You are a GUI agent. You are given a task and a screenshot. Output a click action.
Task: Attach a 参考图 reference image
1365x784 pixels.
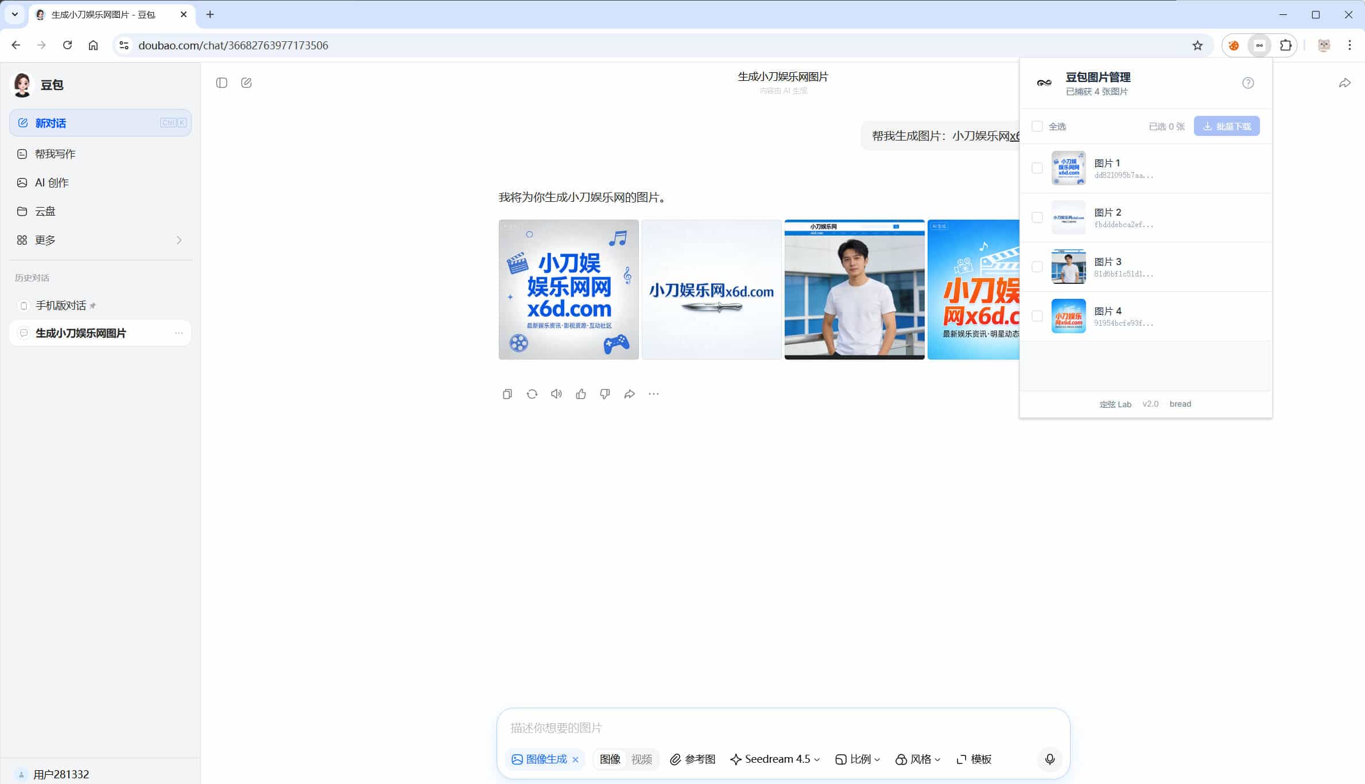click(x=692, y=759)
